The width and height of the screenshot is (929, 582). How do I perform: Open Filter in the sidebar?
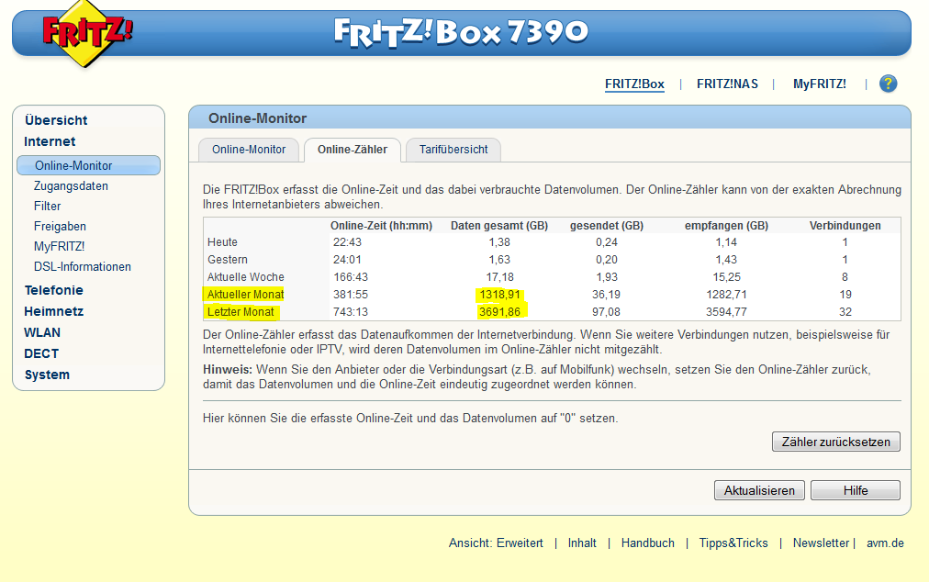[48, 207]
